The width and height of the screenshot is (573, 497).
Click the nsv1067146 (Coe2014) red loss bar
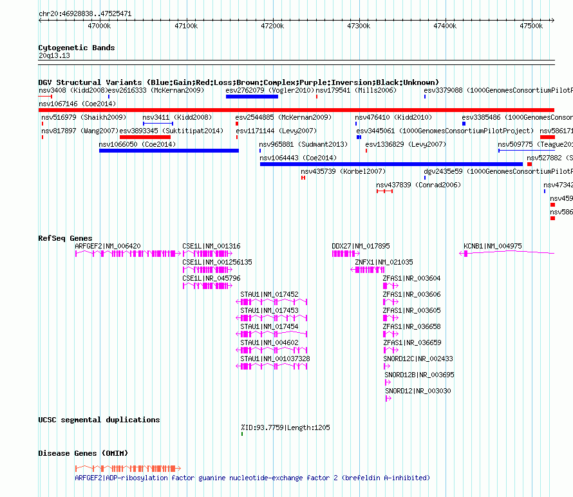[x=296, y=110]
